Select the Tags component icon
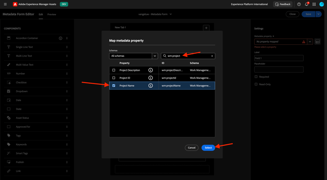 coord(9,136)
